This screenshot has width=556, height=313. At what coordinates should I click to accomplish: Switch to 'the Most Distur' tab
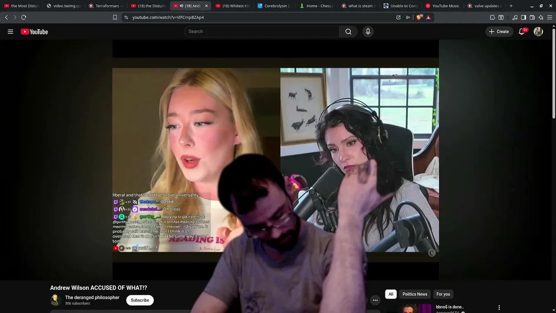22,6
